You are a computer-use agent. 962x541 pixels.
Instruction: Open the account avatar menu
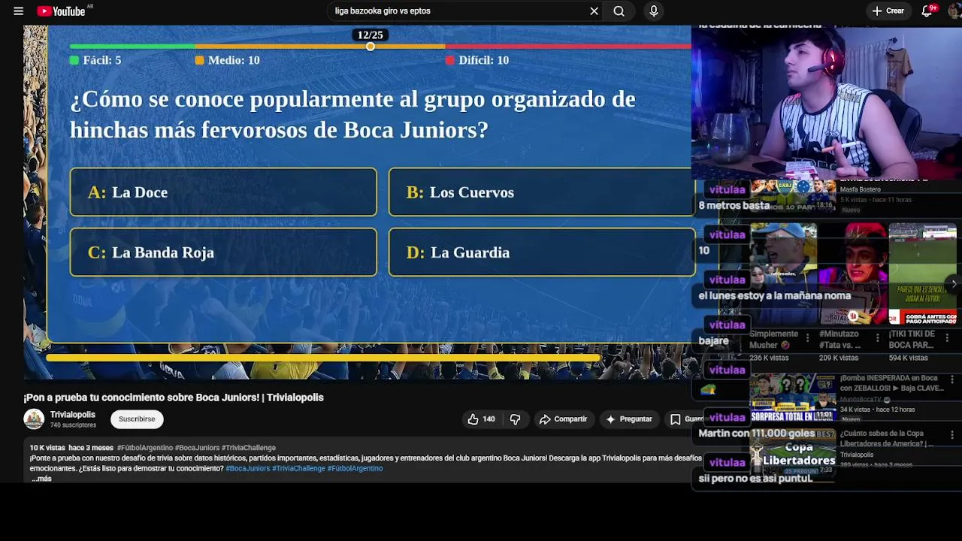954,11
